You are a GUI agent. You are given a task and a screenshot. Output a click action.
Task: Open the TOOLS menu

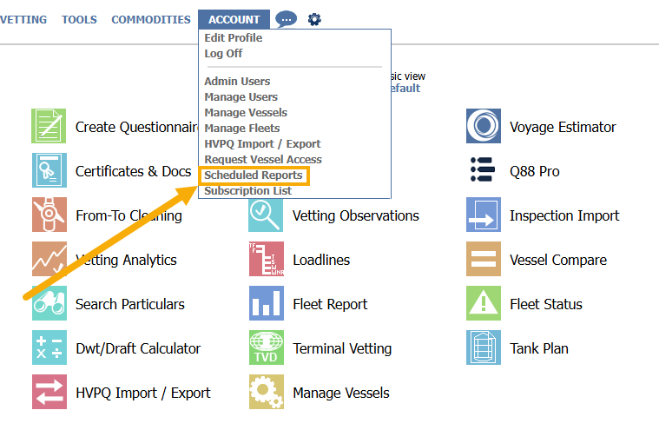coord(79,19)
